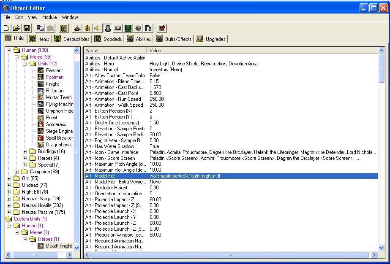The height and width of the screenshot is (264, 390).
Task: Select the Knight unit icon
Action: [41, 84]
